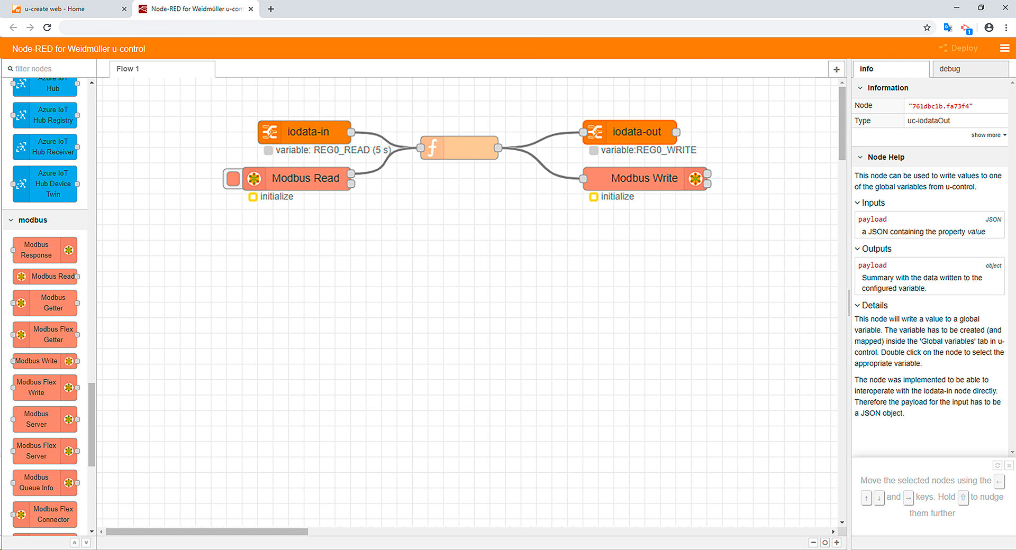Pick Modbus Flex Connector node from palette
The image size is (1016, 550).
point(45,514)
